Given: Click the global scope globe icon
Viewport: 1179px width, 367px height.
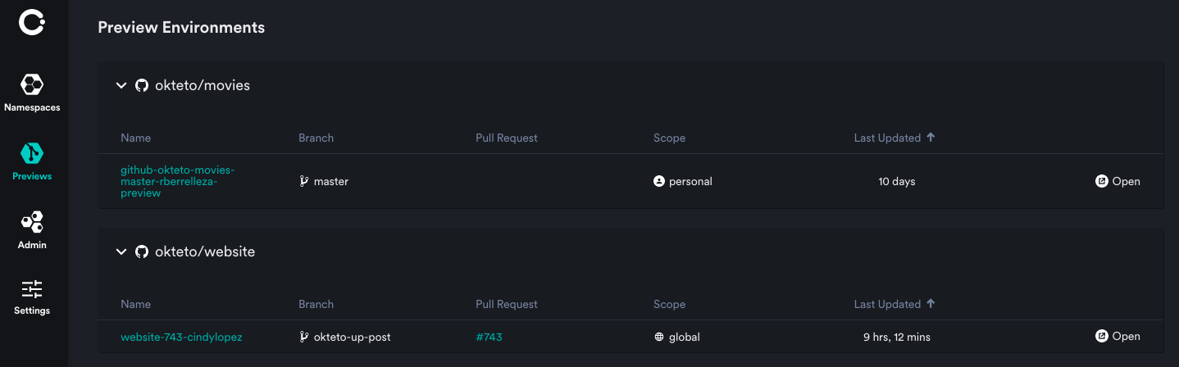Looking at the screenshot, I should point(658,337).
